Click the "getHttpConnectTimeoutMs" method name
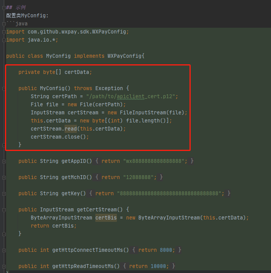 pyautogui.click(x=87, y=250)
